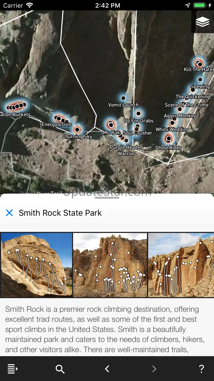Tap the search magnifier icon
Viewport: 214px width, 381px height.
point(60,369)
